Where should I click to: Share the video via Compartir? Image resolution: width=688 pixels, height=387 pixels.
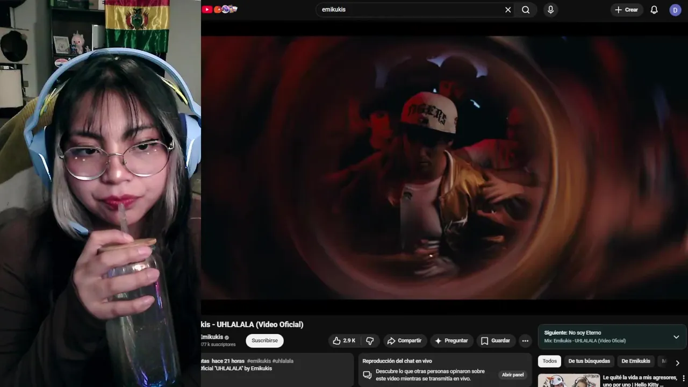pyautogui.click(x=404, y=341)
